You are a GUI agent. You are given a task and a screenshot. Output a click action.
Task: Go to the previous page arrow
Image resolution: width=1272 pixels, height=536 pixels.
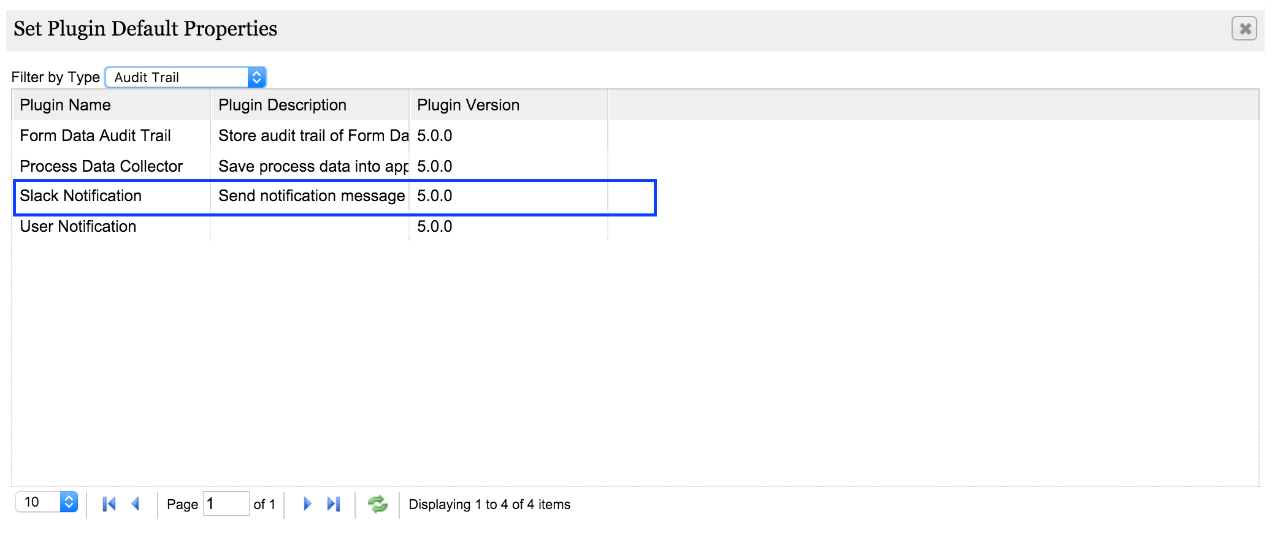(136, 504)
